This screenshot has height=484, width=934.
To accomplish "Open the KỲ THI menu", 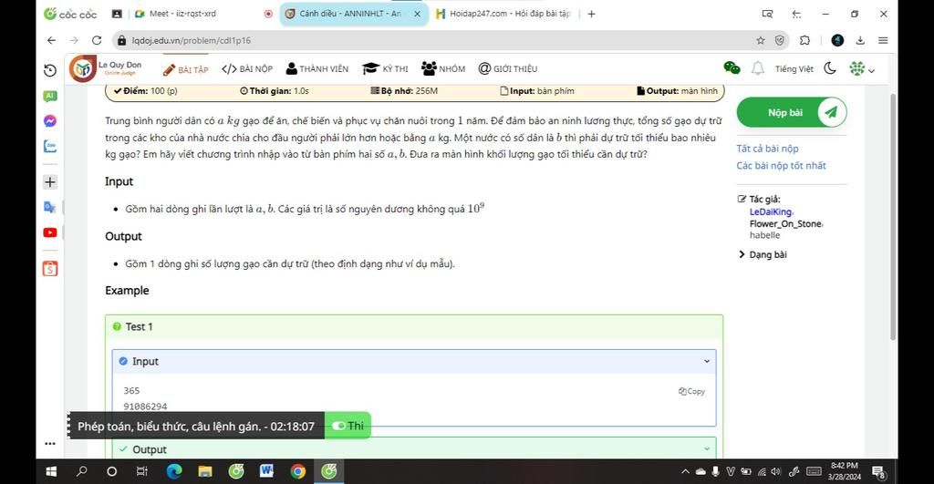I will (x=386, y=68).
